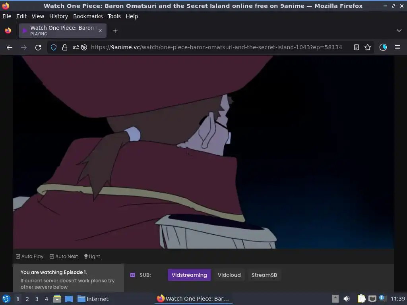
Task: Open the application launcher menu in taskbar
Action: (x=6, y=299)
